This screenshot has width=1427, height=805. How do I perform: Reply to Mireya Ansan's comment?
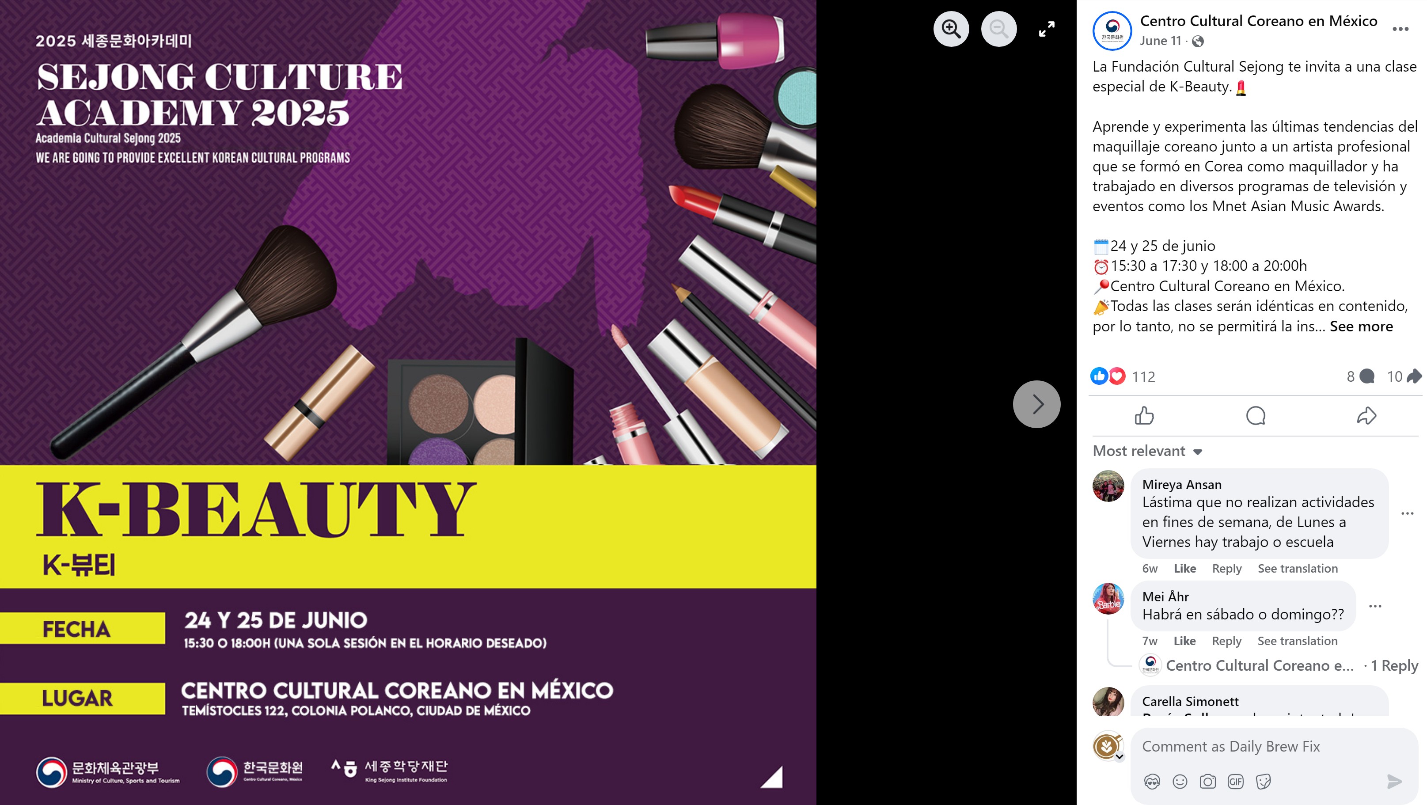pyautogui.click(x=1226, y=569)
